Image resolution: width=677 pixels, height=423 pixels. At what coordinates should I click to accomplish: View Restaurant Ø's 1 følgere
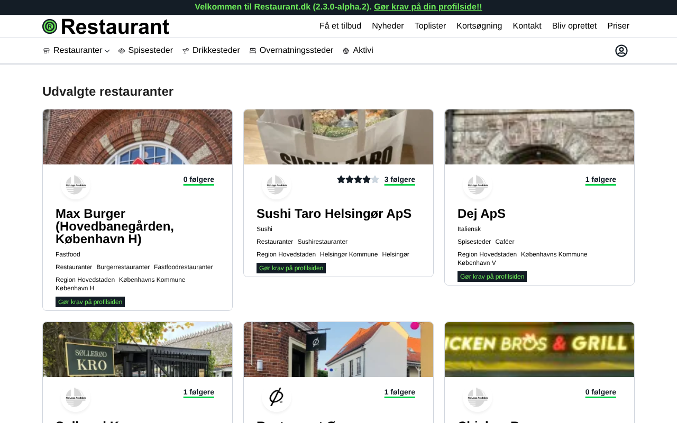pos(400,392)
